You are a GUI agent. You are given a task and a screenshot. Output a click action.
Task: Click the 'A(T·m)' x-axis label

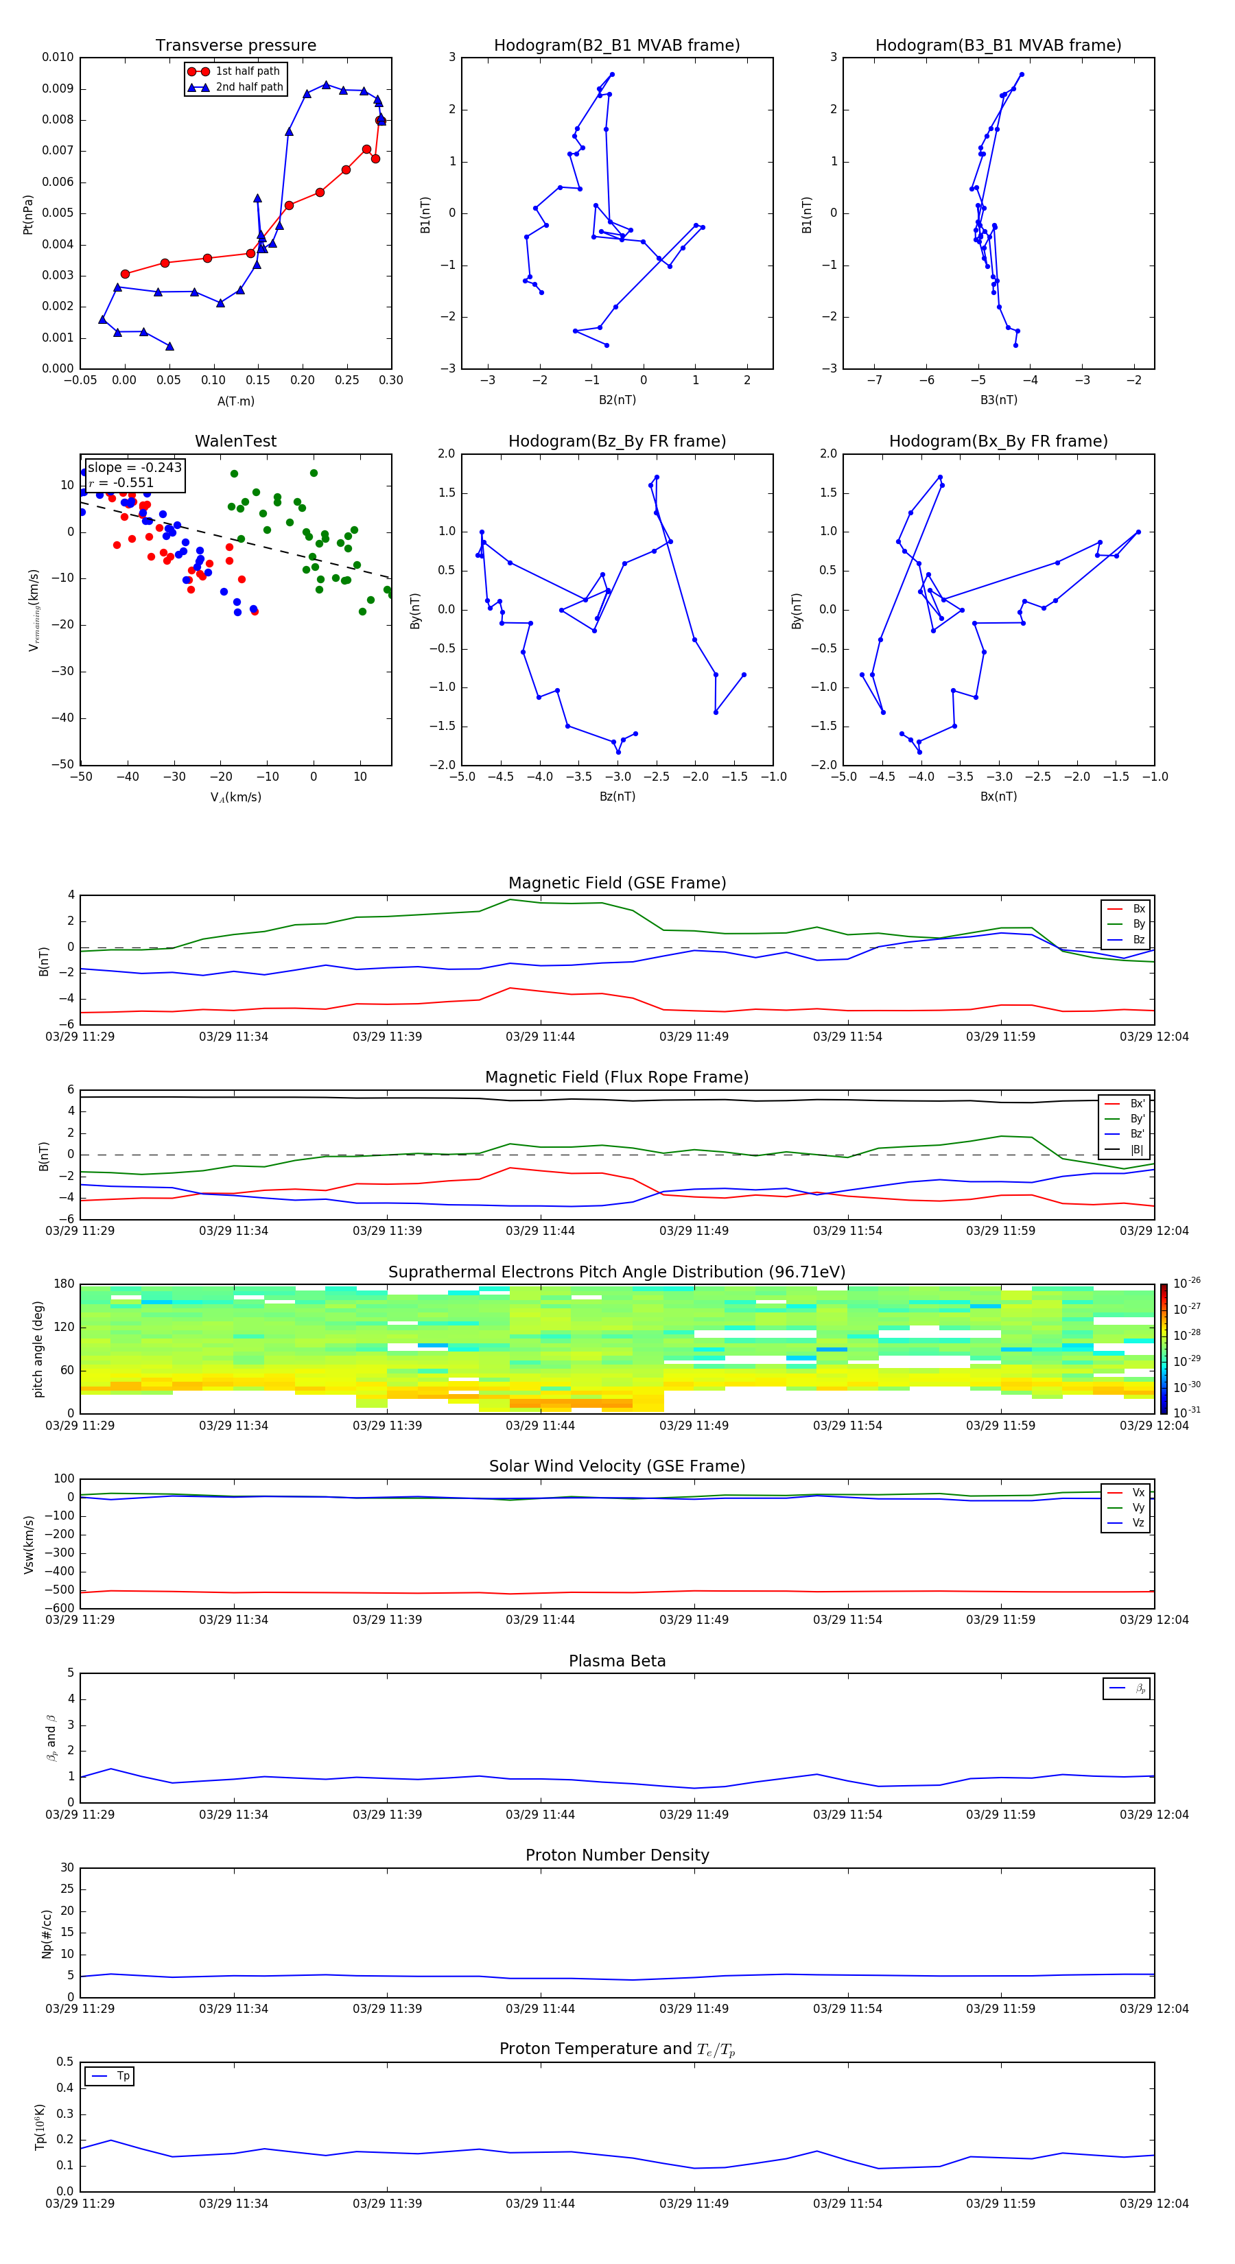tap(235, 401)
